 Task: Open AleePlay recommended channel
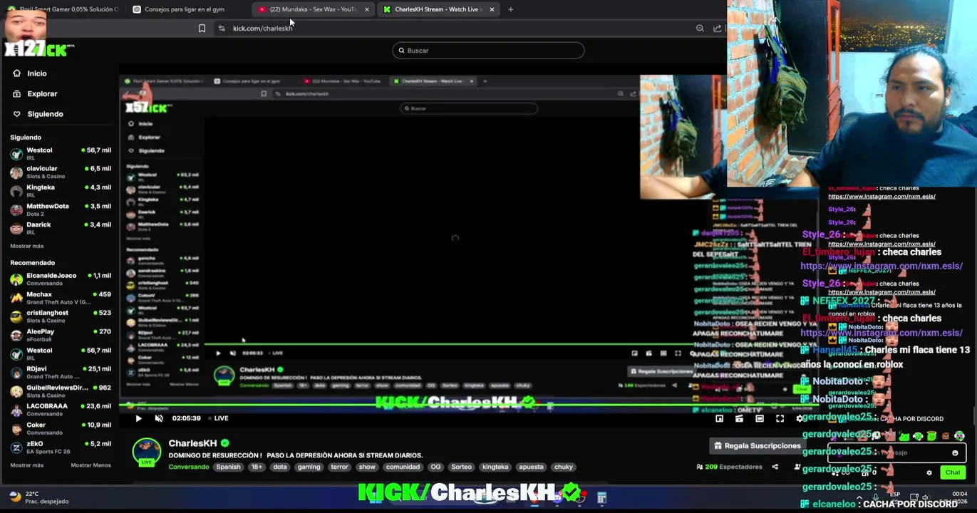click(61, 335)
